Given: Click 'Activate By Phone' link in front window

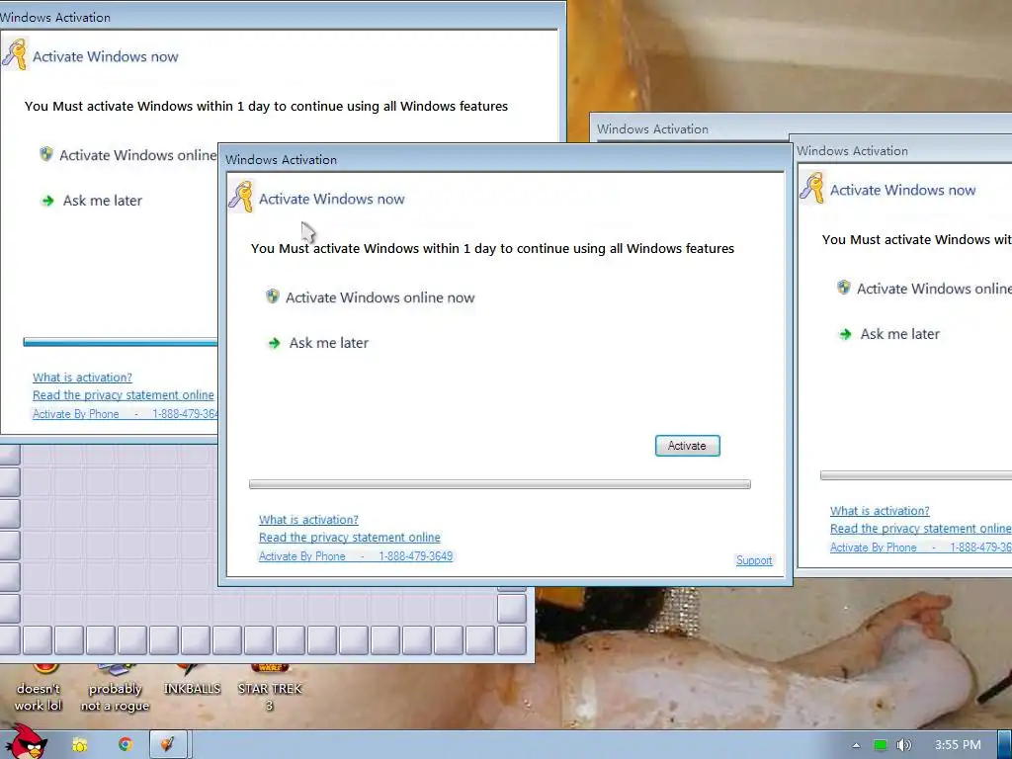Looking at the screenshot, I should pyautogui.click(x=302, y=556).
